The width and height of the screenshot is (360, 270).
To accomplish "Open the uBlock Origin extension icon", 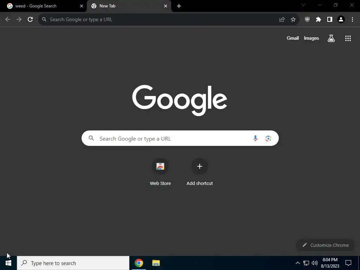I will (307, 20).
